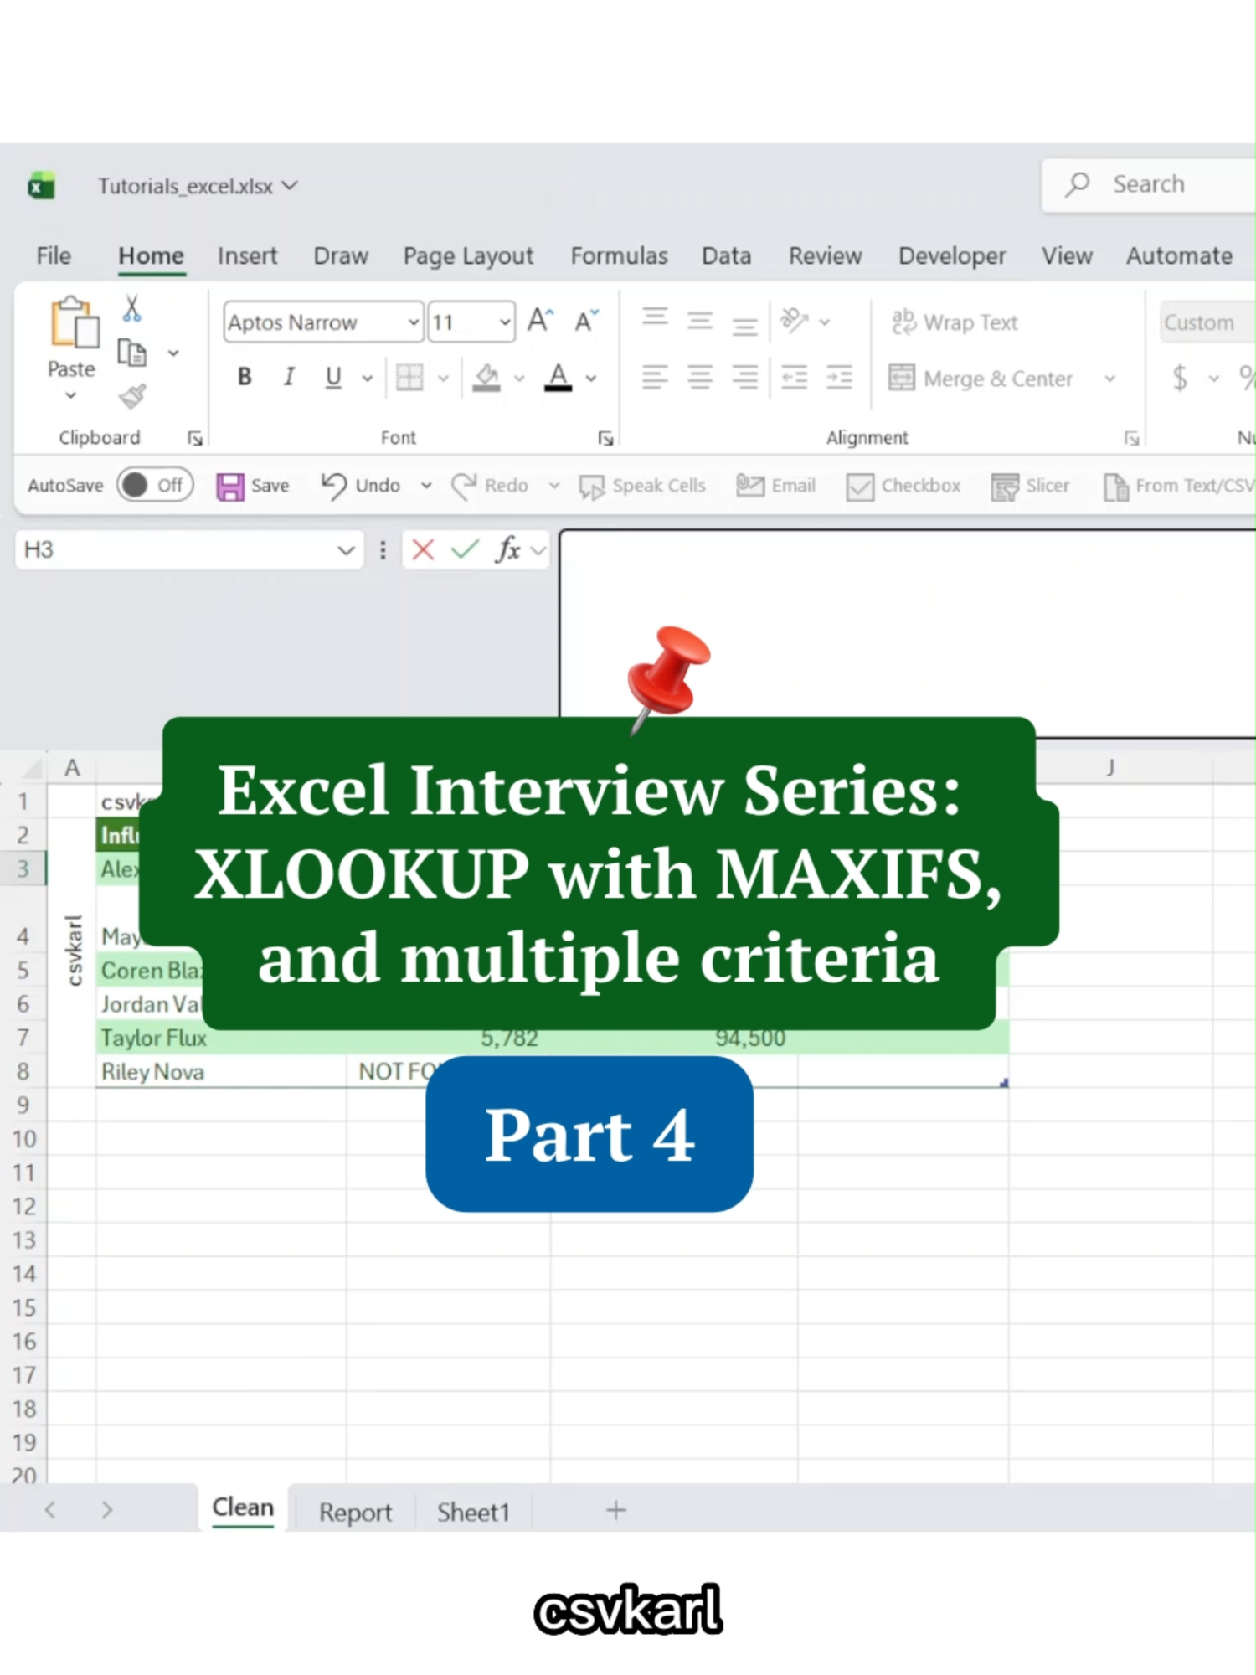Click the Redo arrow

463,486
